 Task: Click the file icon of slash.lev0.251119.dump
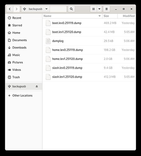pos(48,68)
